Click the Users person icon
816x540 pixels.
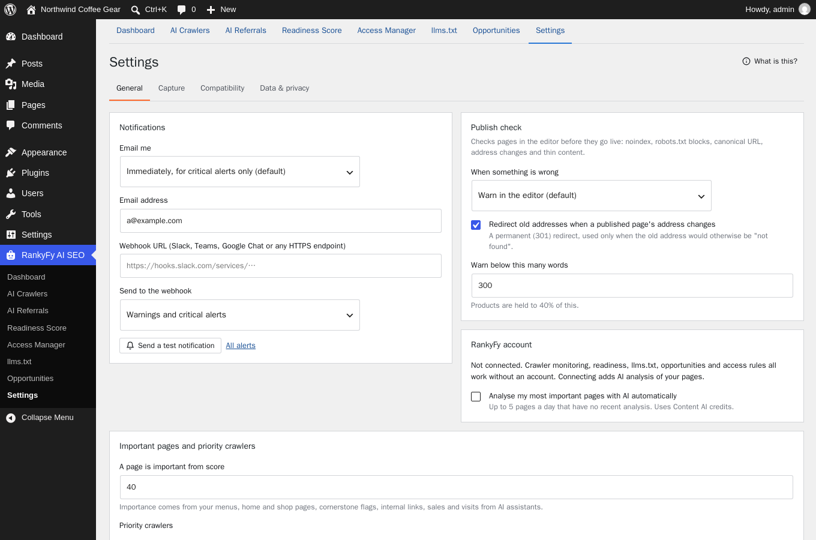click(11, 193)
